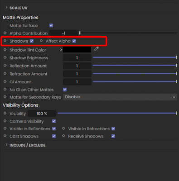Toggle Visible in Refractions checkbox

[113, 129]
